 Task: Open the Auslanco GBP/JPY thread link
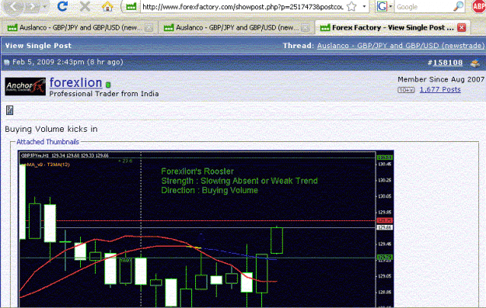click(400, 46)
